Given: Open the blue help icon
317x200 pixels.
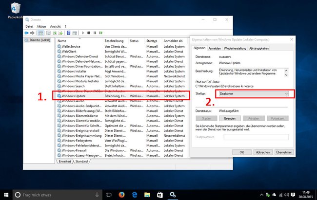Looking at the screenshot, I should tap(69, 33).
